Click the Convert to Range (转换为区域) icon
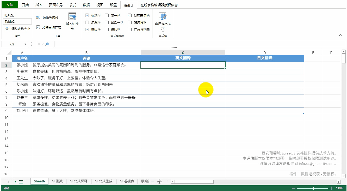347x191 pixels. pos(38,18)
